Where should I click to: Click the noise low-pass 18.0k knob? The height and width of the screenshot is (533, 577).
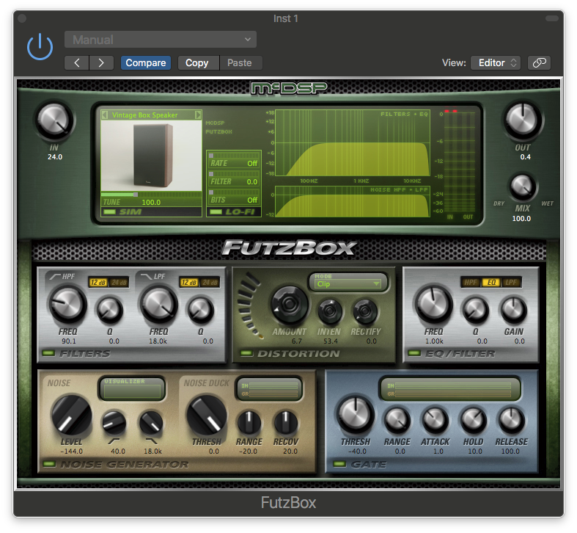pyautogui.click(x=151, y=423)
